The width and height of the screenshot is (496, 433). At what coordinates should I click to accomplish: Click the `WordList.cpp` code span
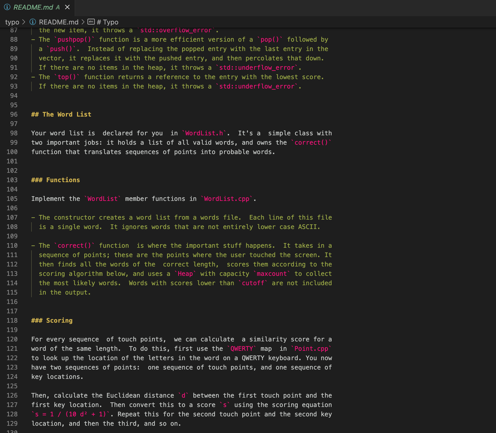coord(227,199)
